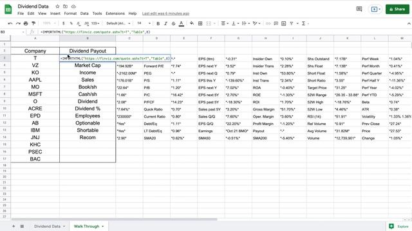Click the Create a filter icon

click(292, 24)
